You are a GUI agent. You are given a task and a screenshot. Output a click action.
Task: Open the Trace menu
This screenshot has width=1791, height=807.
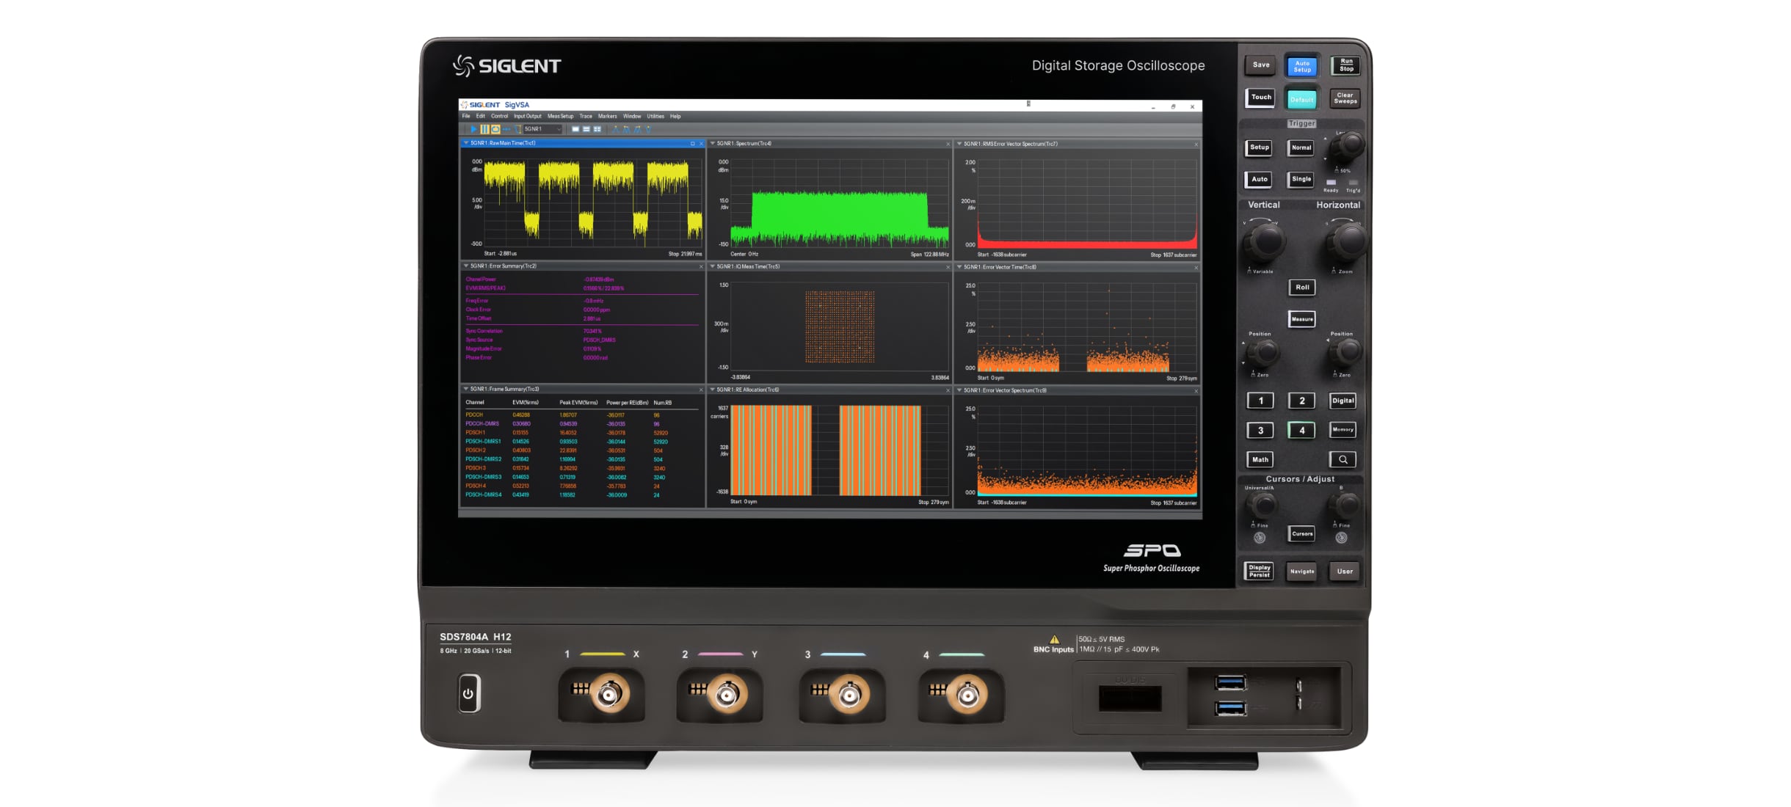pos(586,116)
